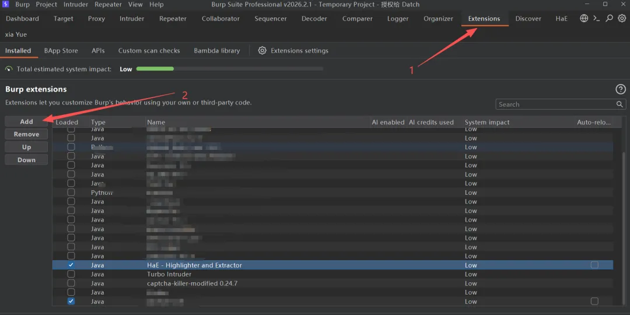Click the Extensions settings gear icon
This screenshot has height=315, width=630.
[262, 51]
